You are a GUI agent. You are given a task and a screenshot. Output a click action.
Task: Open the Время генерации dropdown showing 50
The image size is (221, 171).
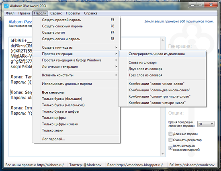pos(206,124)
